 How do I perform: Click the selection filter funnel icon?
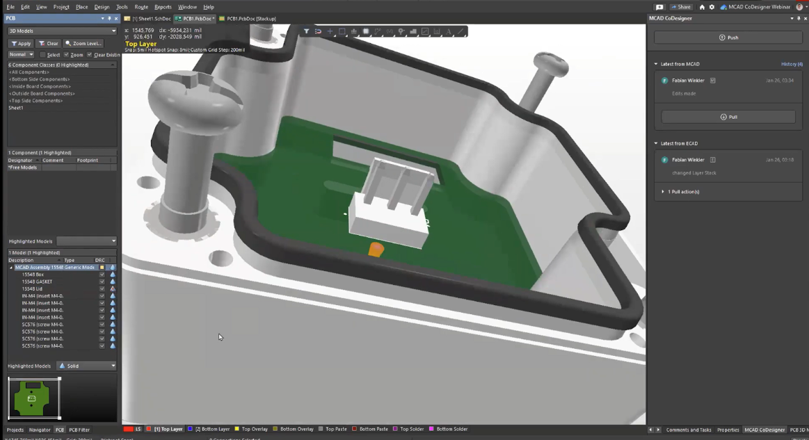[306, 31]
